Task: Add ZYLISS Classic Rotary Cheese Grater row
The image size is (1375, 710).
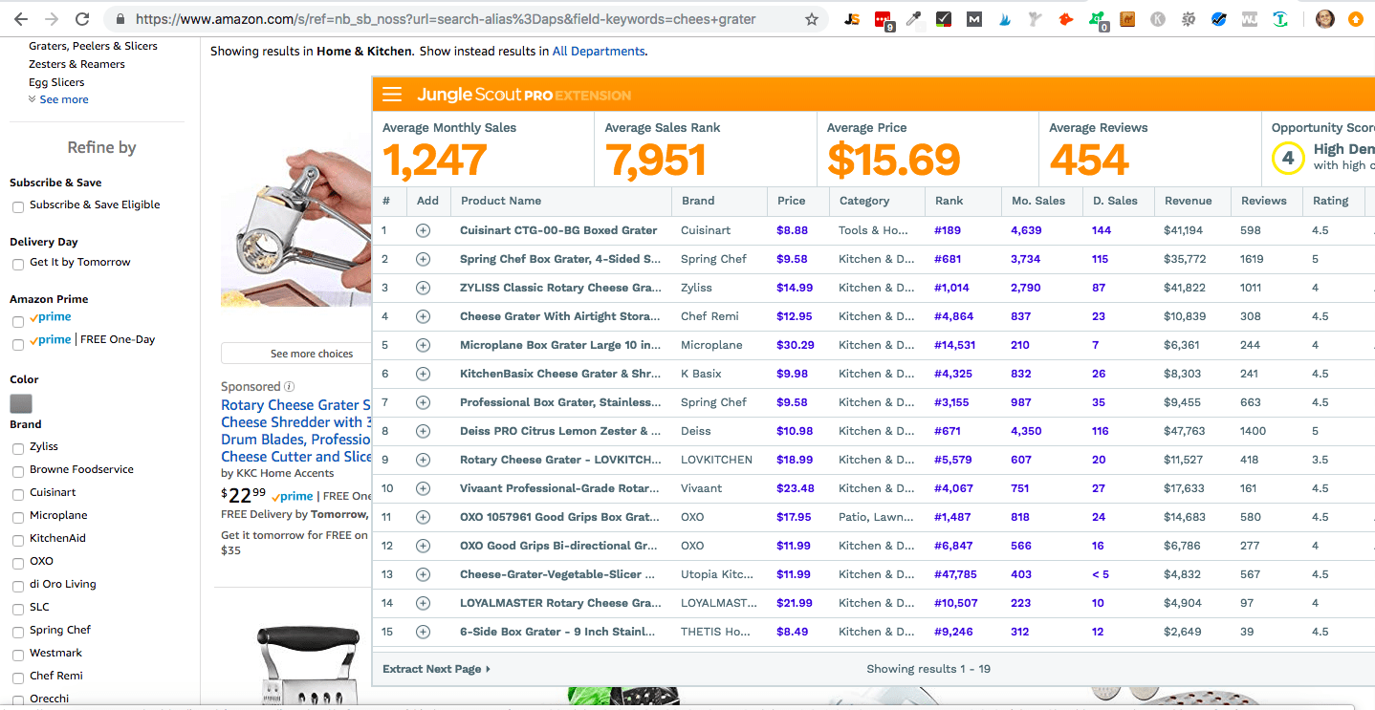Action: tap(423, 288)
